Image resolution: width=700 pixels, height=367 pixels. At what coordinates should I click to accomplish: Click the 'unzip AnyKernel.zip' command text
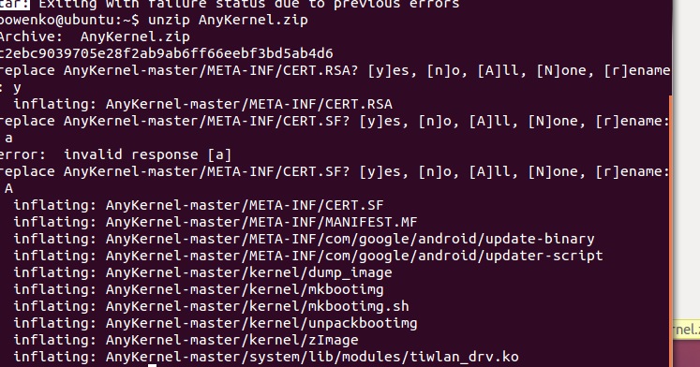point(228,20)
